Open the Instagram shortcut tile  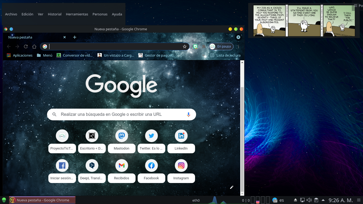(x=181, y=166)
